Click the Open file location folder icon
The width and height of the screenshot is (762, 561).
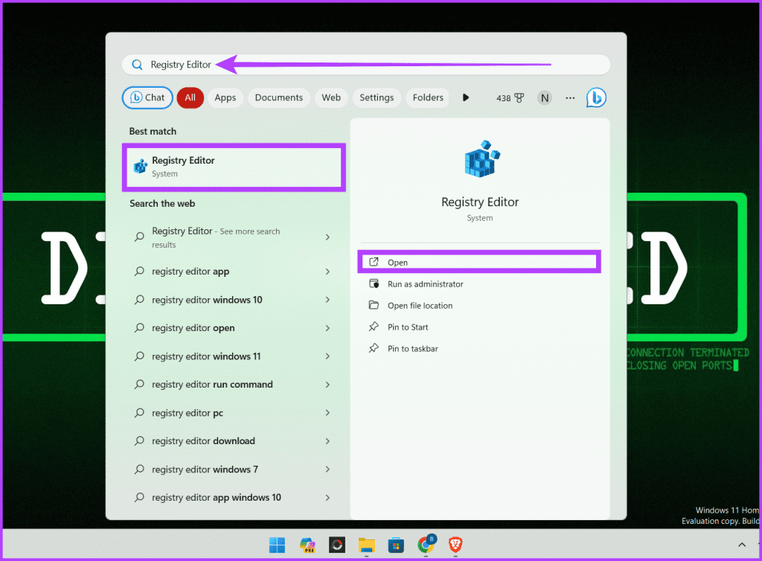[374, 305]
